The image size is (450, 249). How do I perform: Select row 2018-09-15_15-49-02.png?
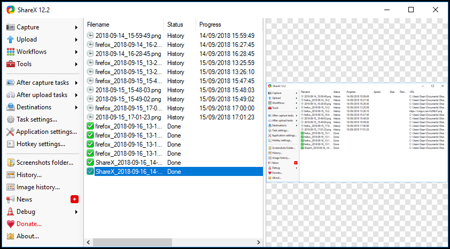click(x=174, y=99)
